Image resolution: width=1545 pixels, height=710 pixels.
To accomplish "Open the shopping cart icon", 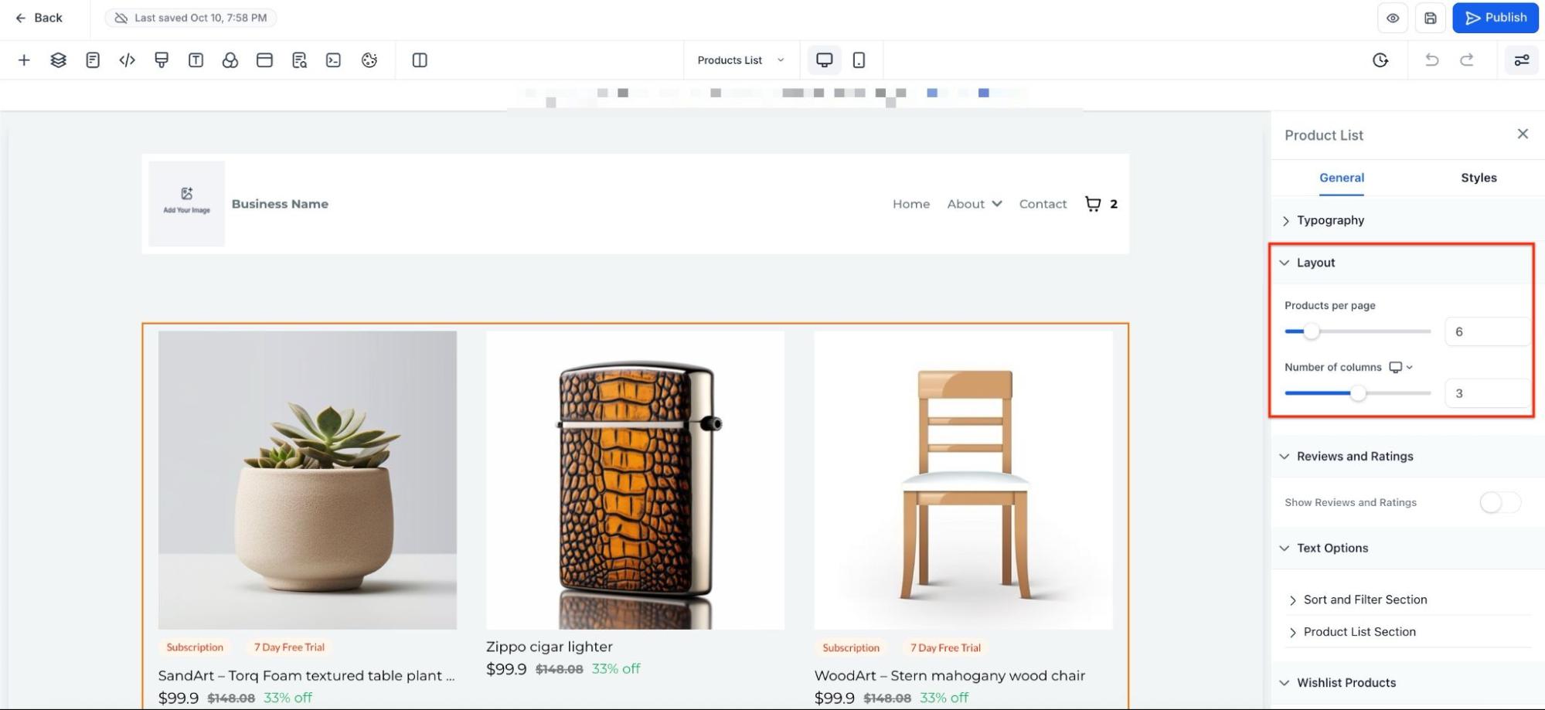I will tap(1093, 204).
